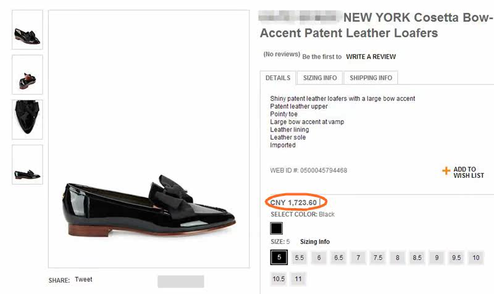This screenshot has height=294, width=494.
Task: Select the Details tab
Action: 278,78
